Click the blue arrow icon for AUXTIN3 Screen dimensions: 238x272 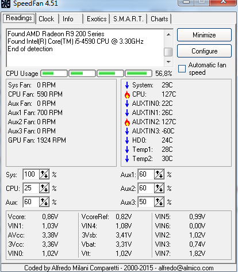click(127, 131)
